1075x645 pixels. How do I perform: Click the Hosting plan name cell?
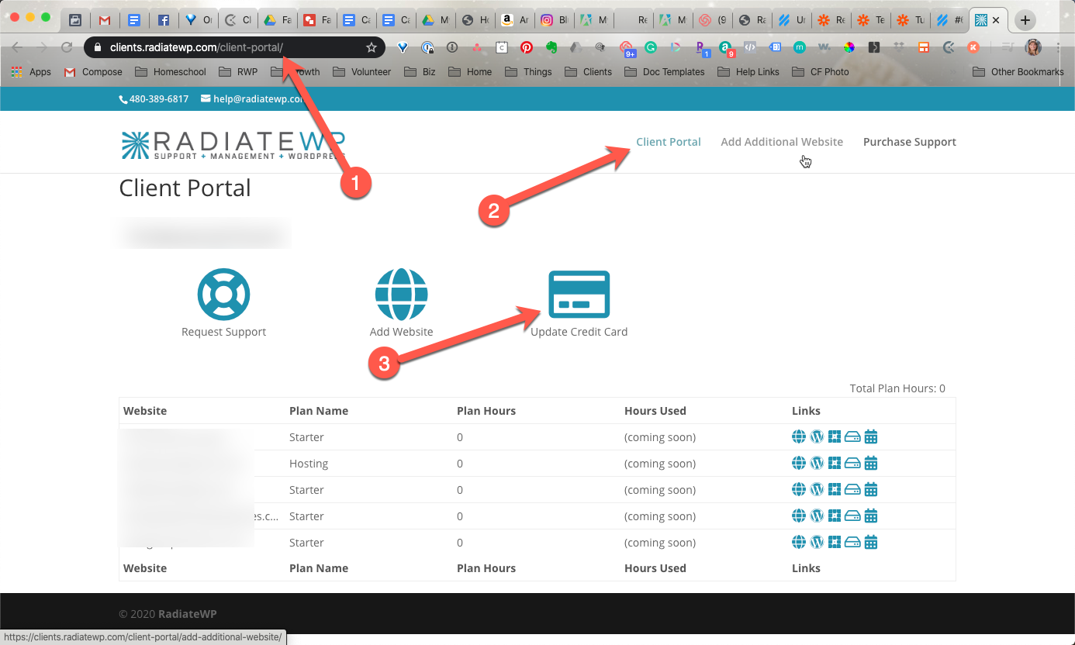[x=309, y=464]
